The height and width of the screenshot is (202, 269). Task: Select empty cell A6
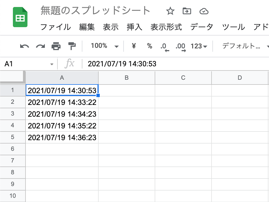[62, 149]
